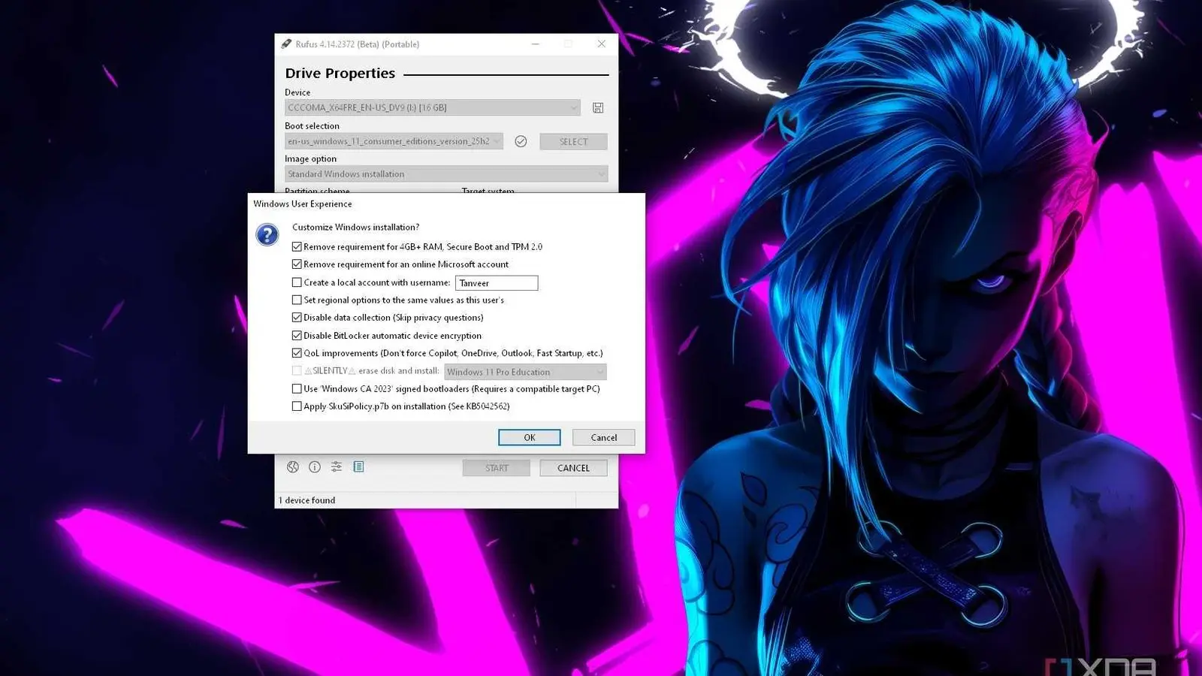
Task: Click the START button in Rufus
Action: 497,468
